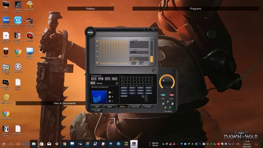This screenshot has height=148, width=263.
Task: Apply the Rock equalizer preset
Action: (x=132, y=90)
